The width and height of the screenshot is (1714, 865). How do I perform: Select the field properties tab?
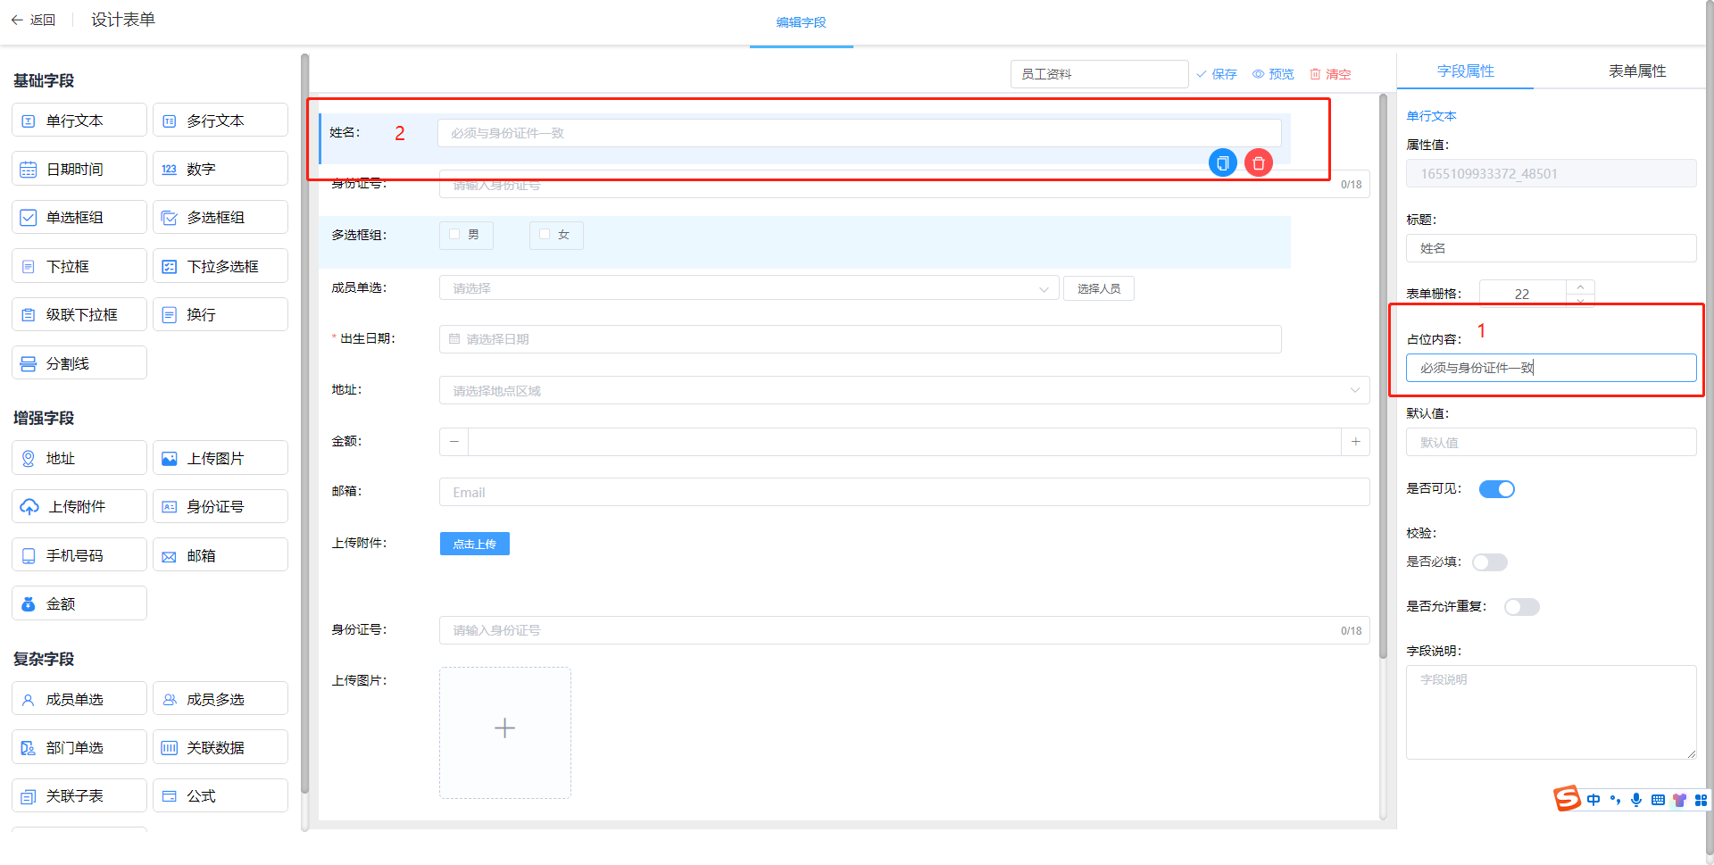pos(1465,71)
